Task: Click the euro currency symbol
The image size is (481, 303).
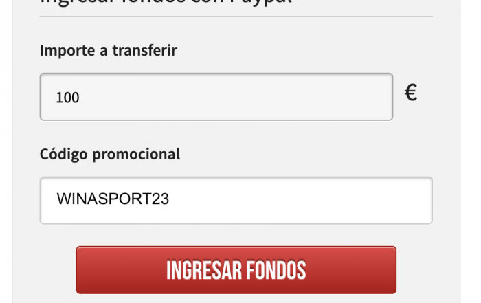Action: coord(411,93)
